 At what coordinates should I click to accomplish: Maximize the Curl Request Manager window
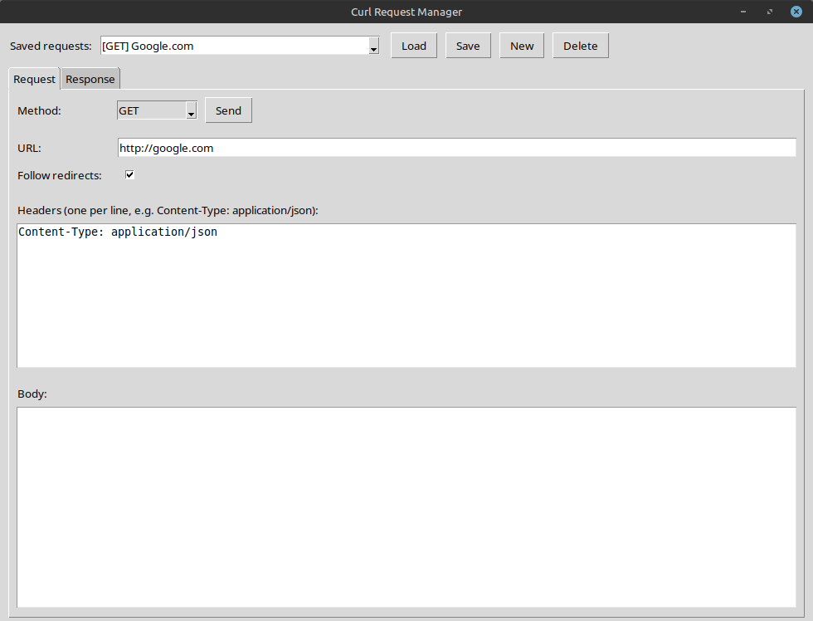pos(770,12)
